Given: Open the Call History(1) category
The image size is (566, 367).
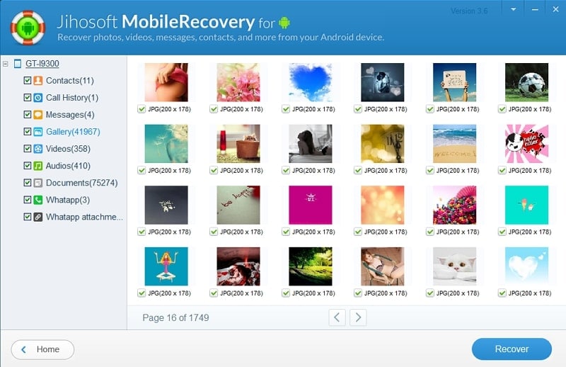Looking at the screenshot, I should click(72, 97).
